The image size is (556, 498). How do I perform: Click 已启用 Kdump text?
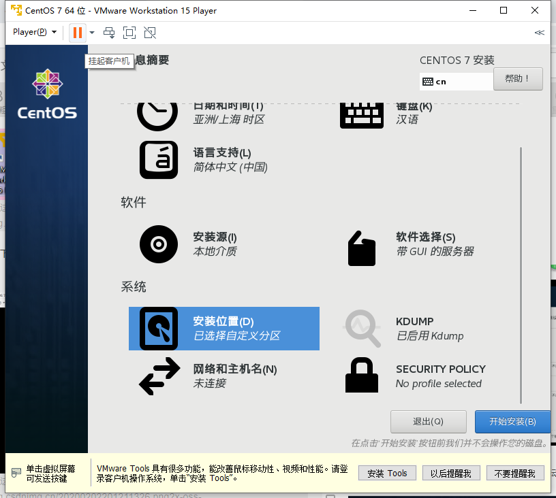coord(430,336)
